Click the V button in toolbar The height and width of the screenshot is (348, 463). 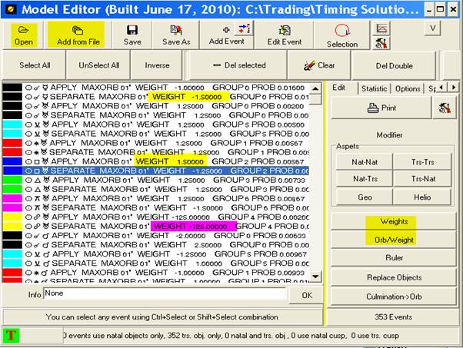click(432, 28)
